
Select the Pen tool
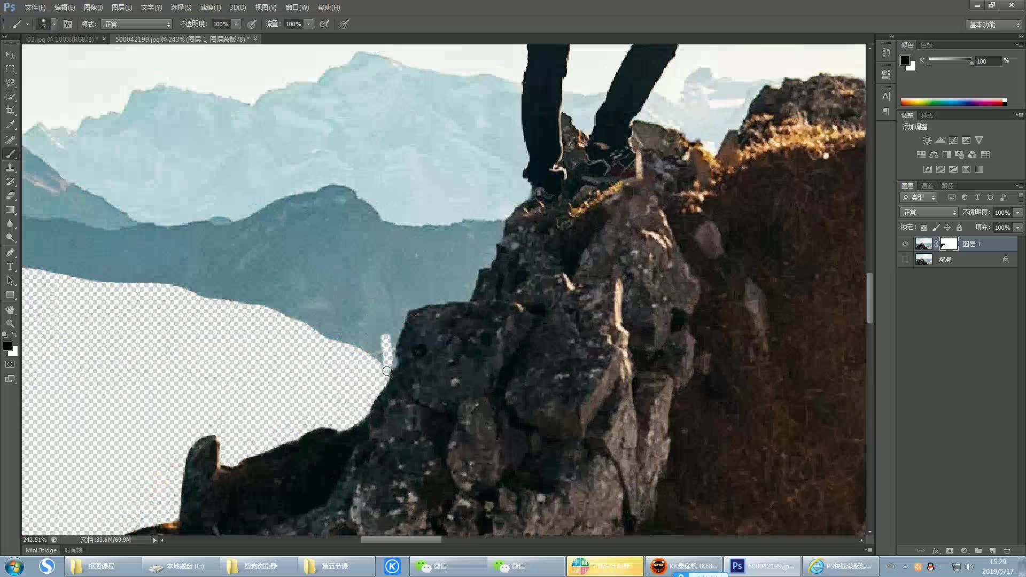click(10, 253)
